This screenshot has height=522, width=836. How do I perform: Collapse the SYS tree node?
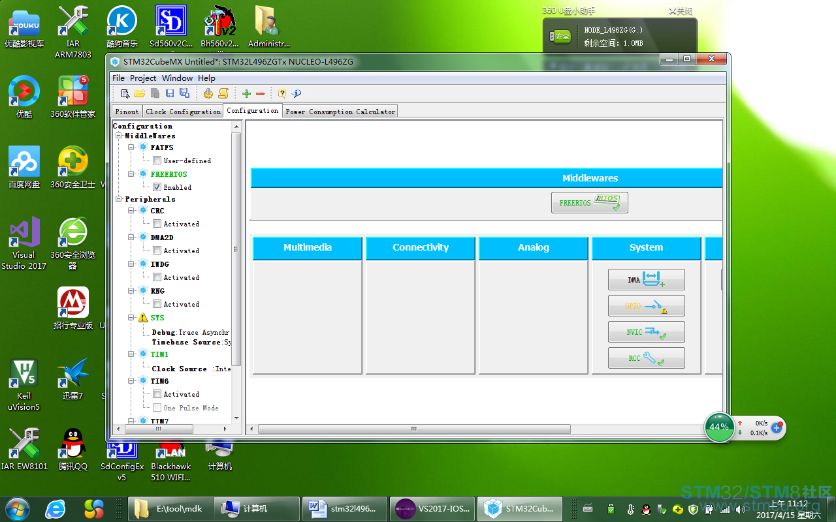pyautogui.click(x=131, y=318)
